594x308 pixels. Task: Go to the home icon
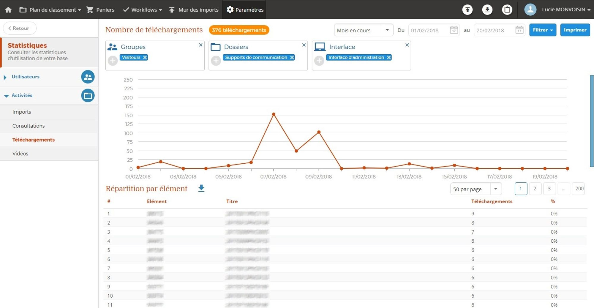point(8,10)
